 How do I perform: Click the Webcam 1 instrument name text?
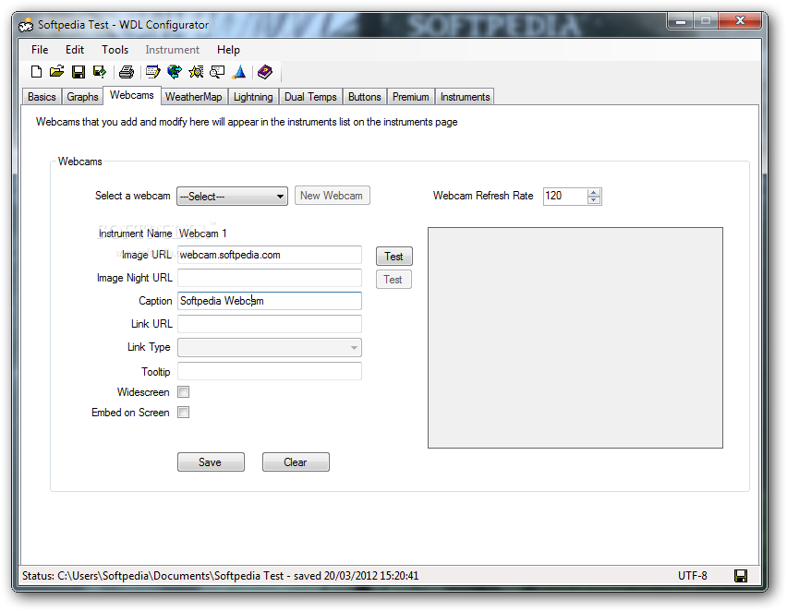point(203,234)
